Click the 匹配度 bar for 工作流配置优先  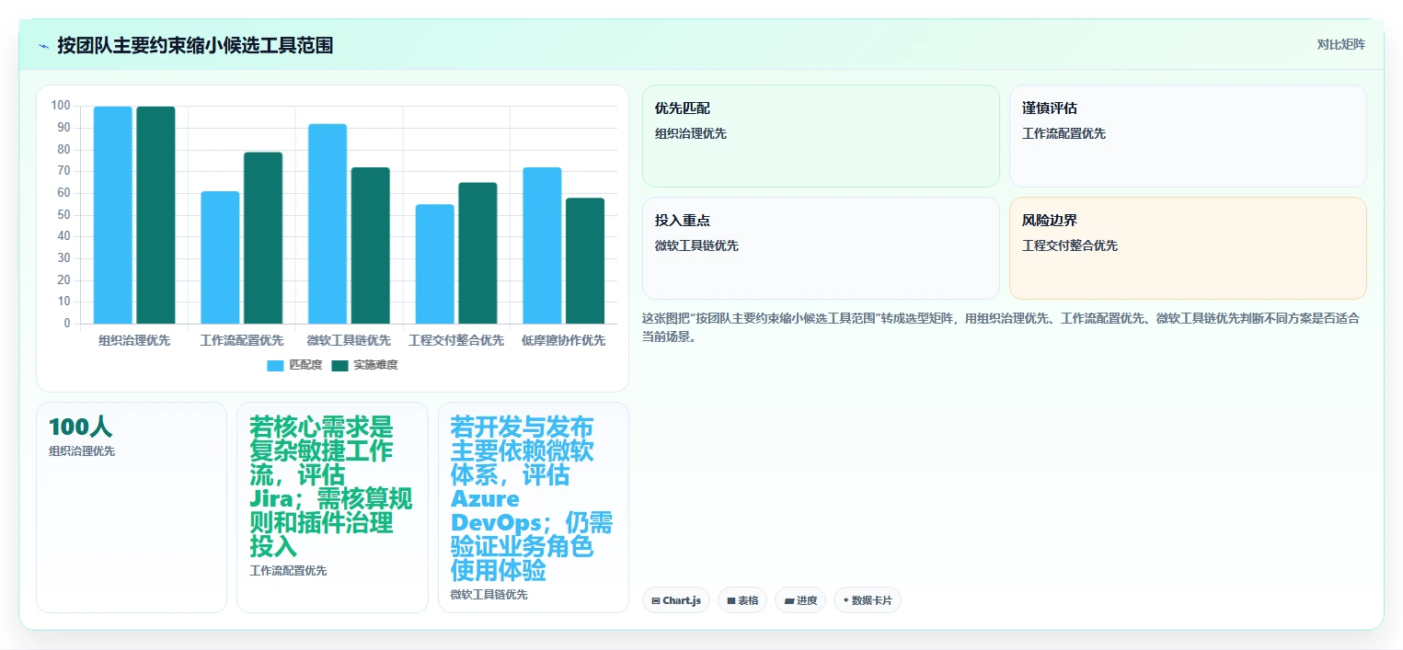(x=220, y=257)
